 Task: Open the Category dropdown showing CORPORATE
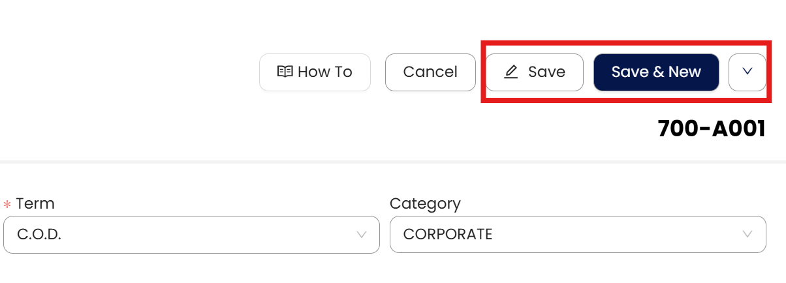pyautogui.click(x=577, y=235)
